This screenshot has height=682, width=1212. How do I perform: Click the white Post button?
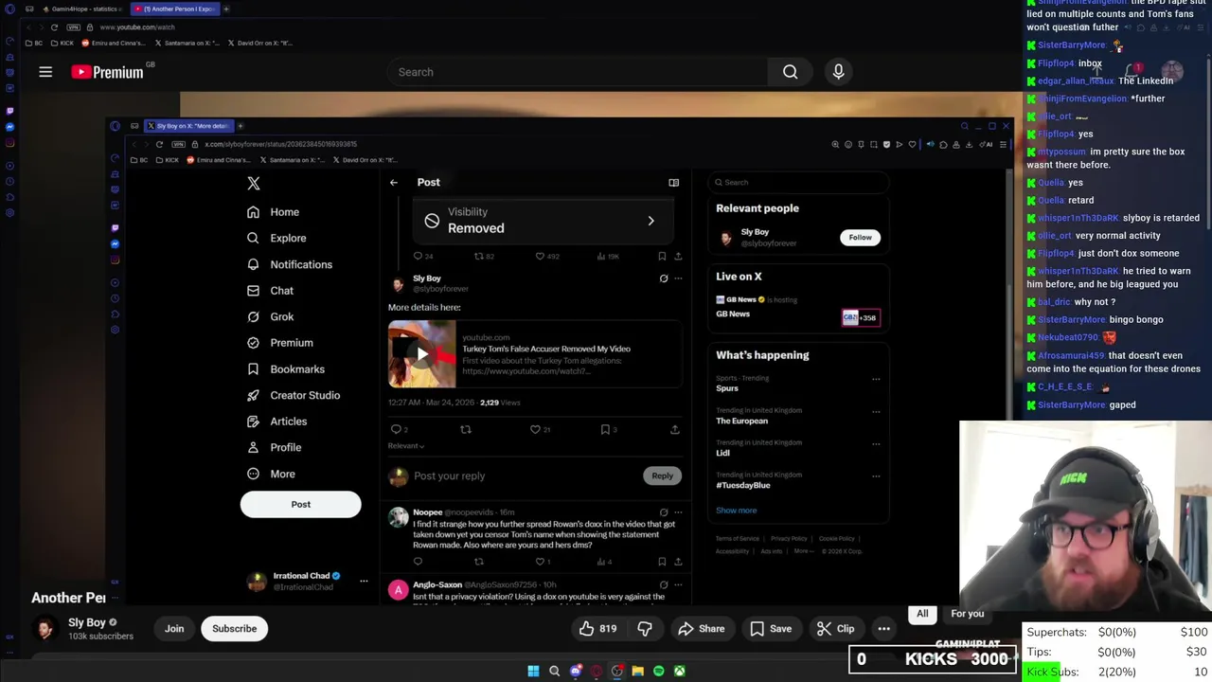point(300,504)
